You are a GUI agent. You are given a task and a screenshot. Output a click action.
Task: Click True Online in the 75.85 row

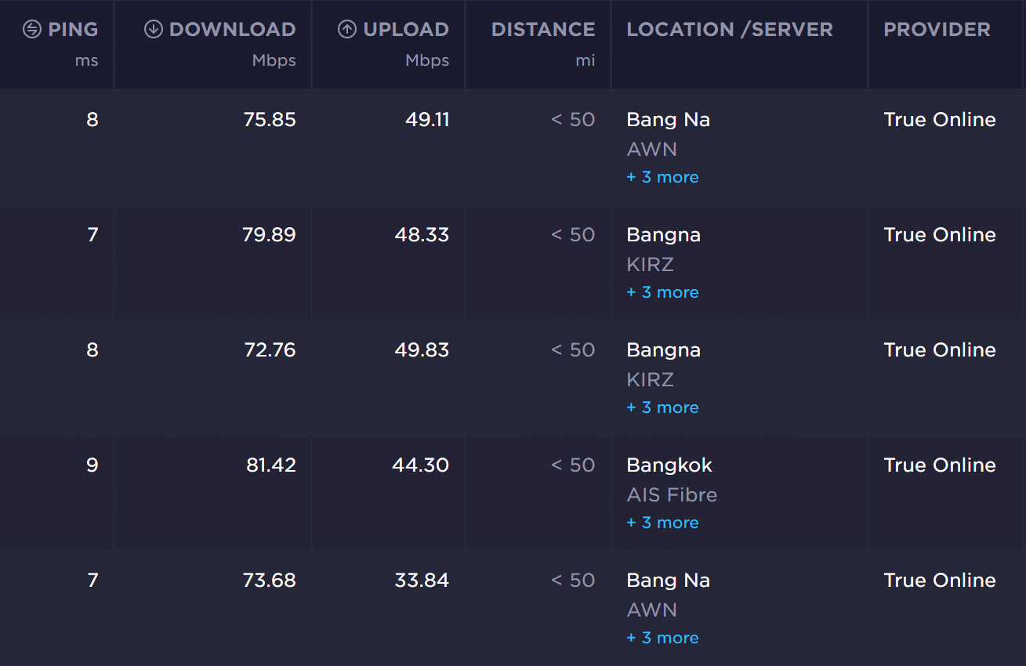point(940,120)
